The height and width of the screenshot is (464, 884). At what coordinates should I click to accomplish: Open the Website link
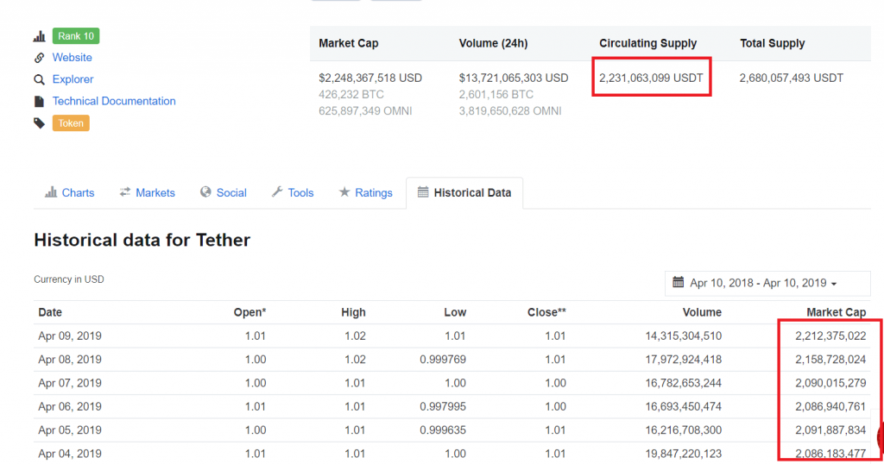[72, 58]
